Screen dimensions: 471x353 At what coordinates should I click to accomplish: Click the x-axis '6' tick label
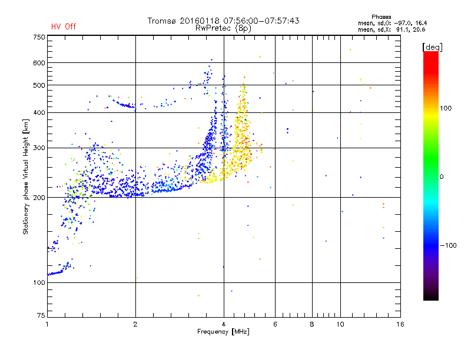tap(275, 324)
